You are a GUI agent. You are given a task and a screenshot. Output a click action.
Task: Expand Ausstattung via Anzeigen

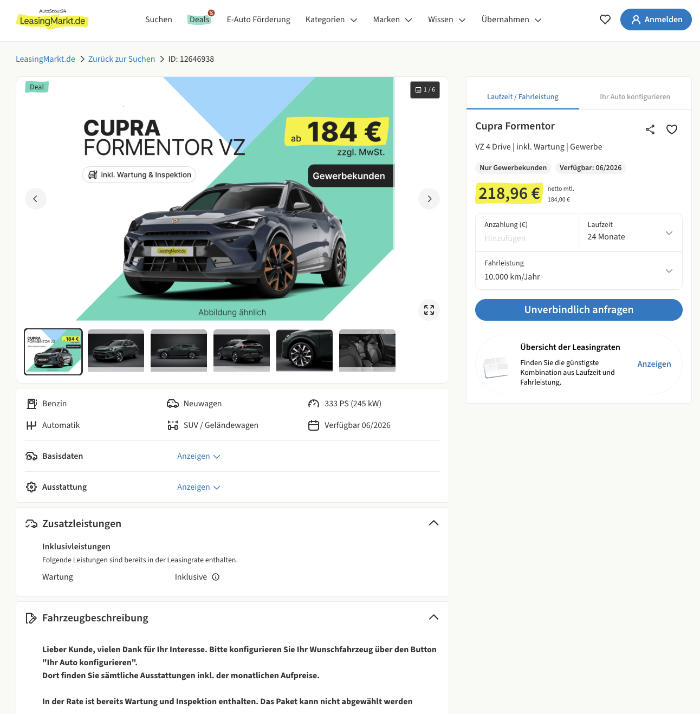(x=199, y=487)
